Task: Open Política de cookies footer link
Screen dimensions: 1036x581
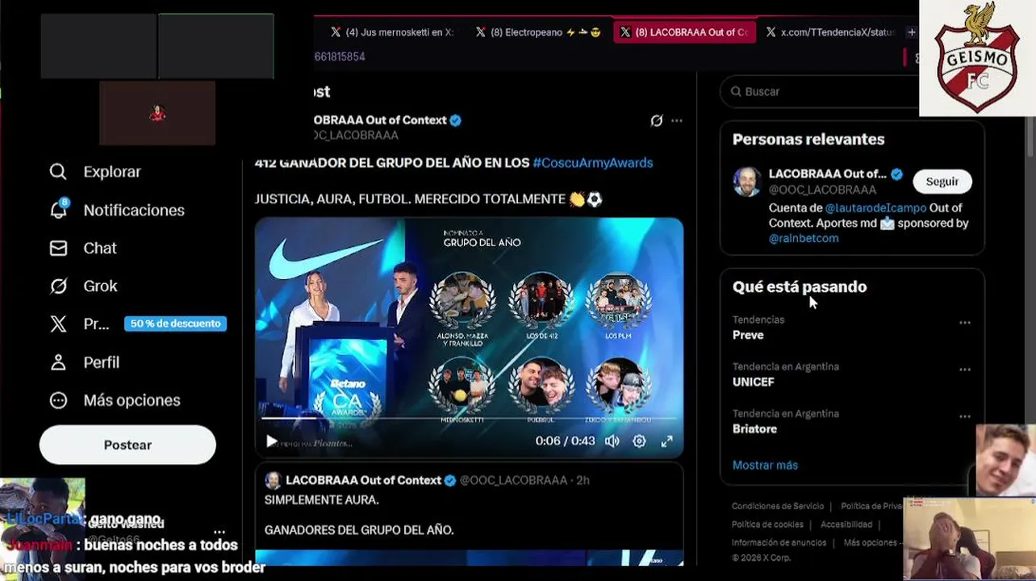Action: 767,525
